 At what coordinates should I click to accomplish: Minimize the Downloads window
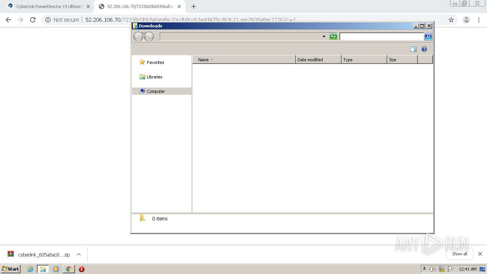(x=416, y=26)
